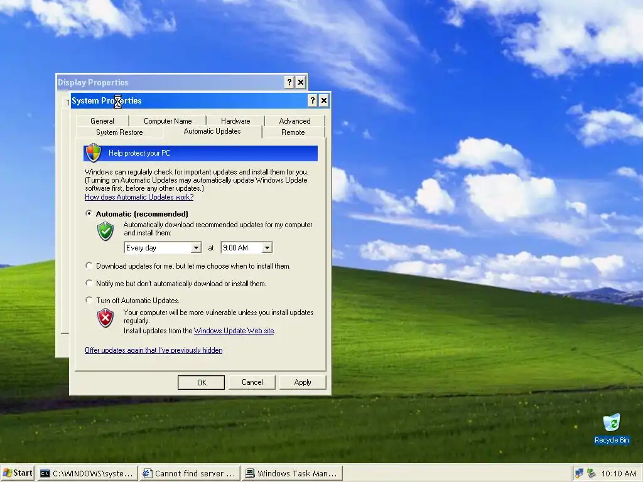This screenshot has width=643, height=482.
Task: Switch to Cannot find server taskbar window
Action: [x=189, y=473]
